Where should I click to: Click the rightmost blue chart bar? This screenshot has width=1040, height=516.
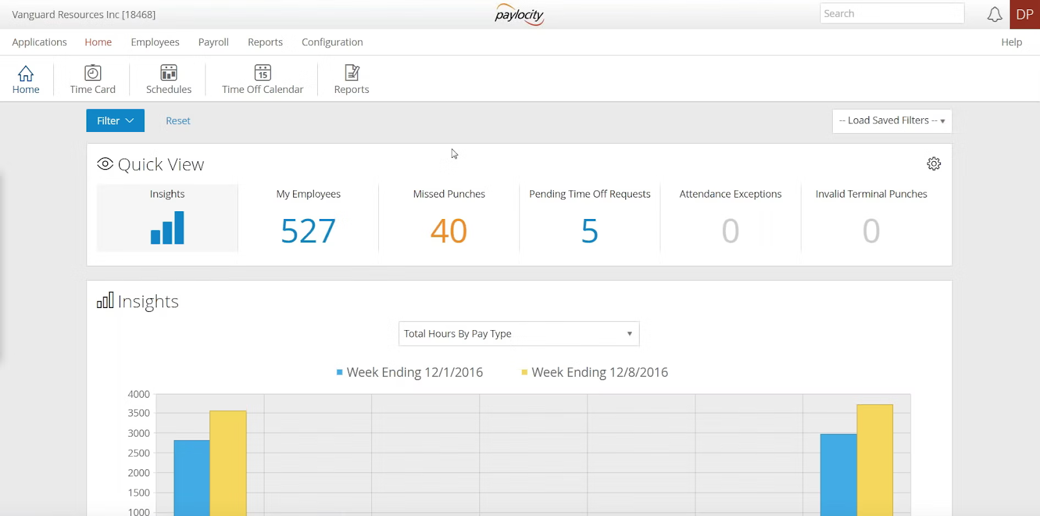(838, 474)
